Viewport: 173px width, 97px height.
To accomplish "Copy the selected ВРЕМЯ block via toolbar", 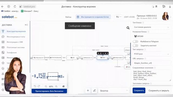I will click(x=98, y=53).
